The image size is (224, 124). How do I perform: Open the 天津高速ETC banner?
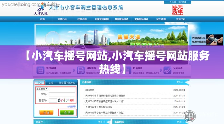pos(207,40)
